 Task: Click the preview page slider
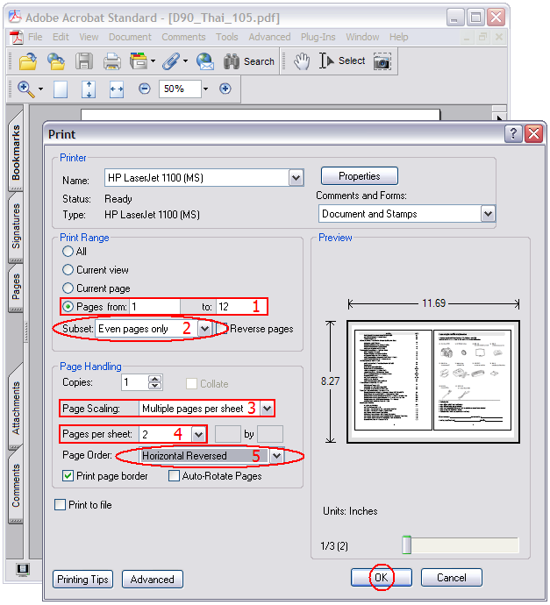[x=406, y=544]
